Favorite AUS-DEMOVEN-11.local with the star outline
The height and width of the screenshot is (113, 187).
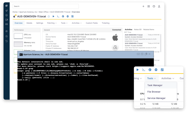click(49, 16)
